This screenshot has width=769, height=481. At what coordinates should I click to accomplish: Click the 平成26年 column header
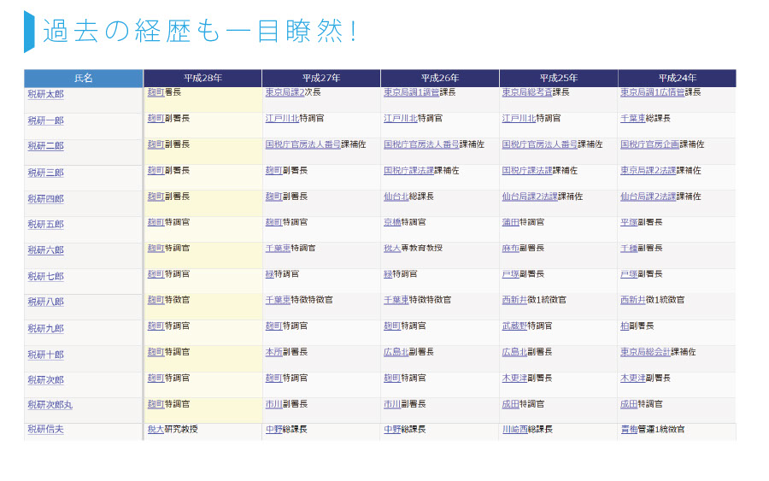440,78
